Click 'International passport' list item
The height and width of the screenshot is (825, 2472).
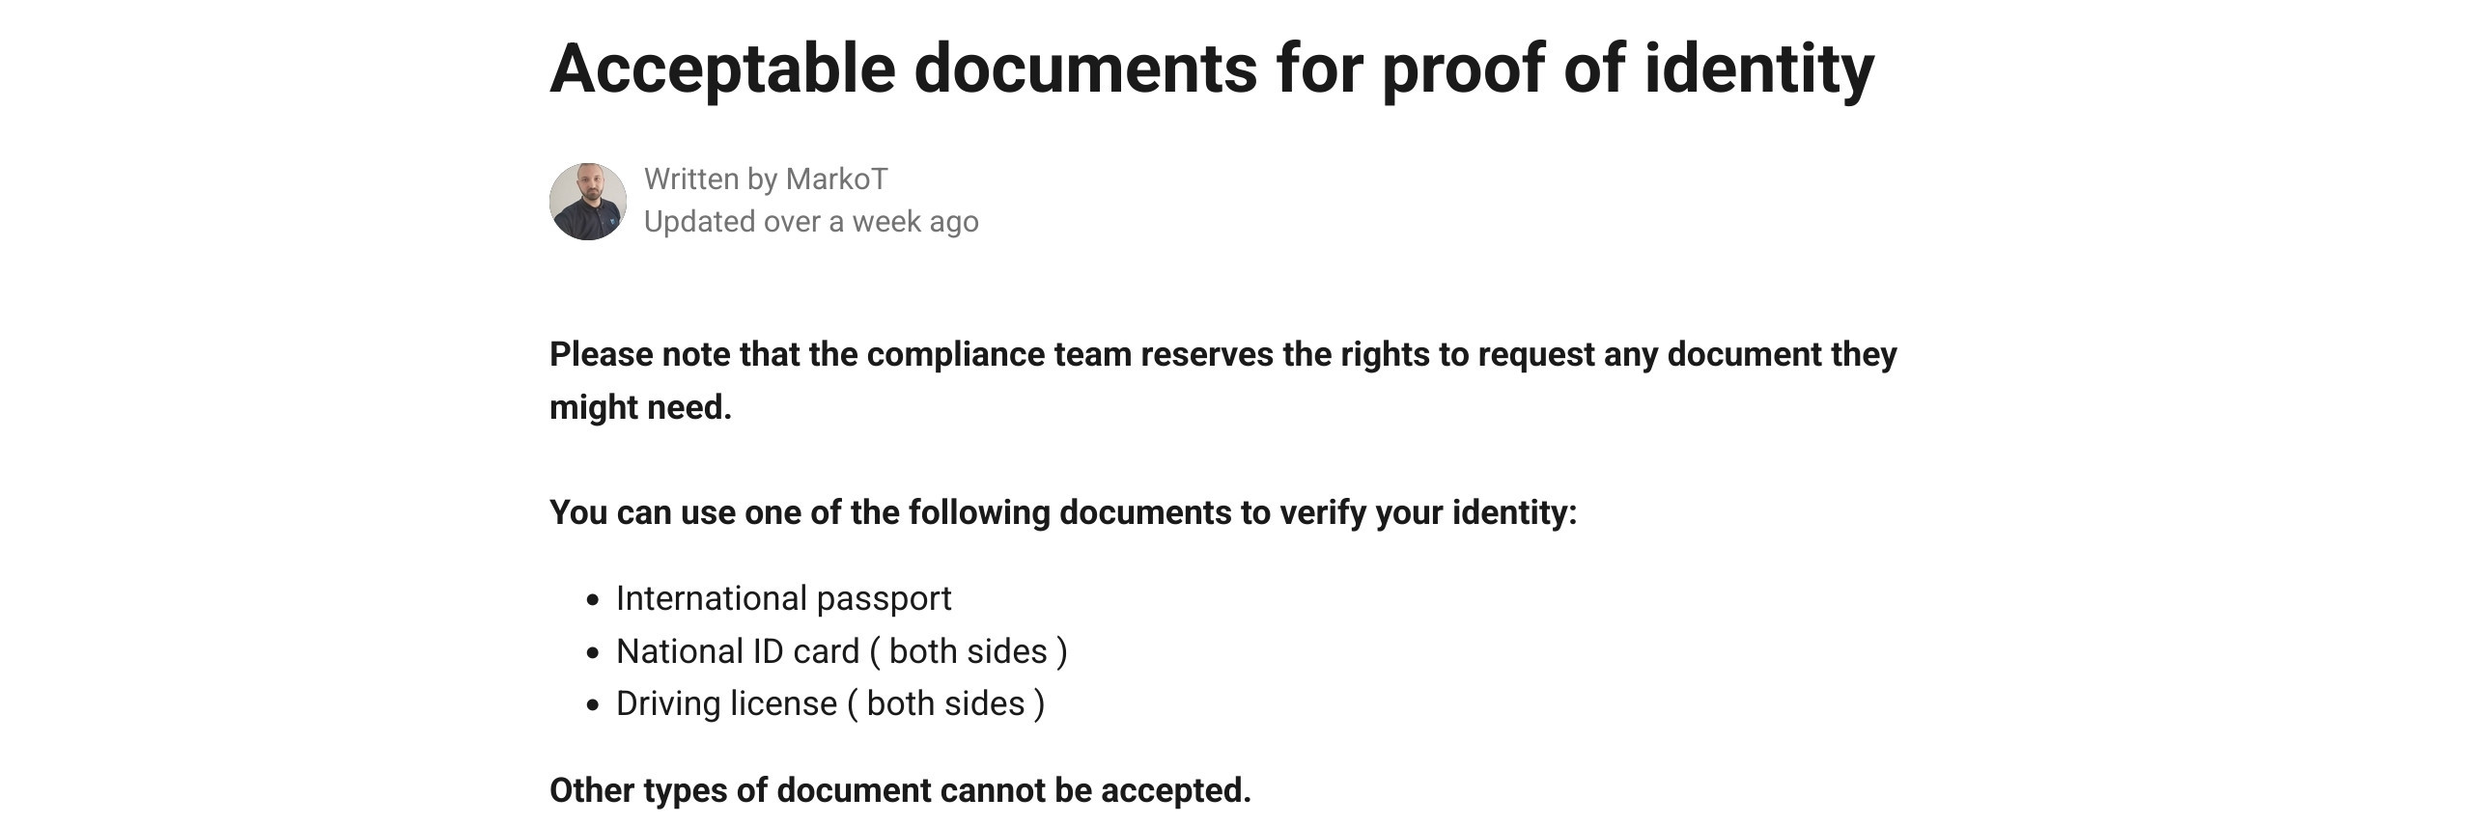(783, 598)
